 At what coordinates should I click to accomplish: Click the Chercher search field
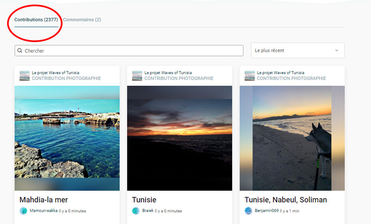coord(129,50)
